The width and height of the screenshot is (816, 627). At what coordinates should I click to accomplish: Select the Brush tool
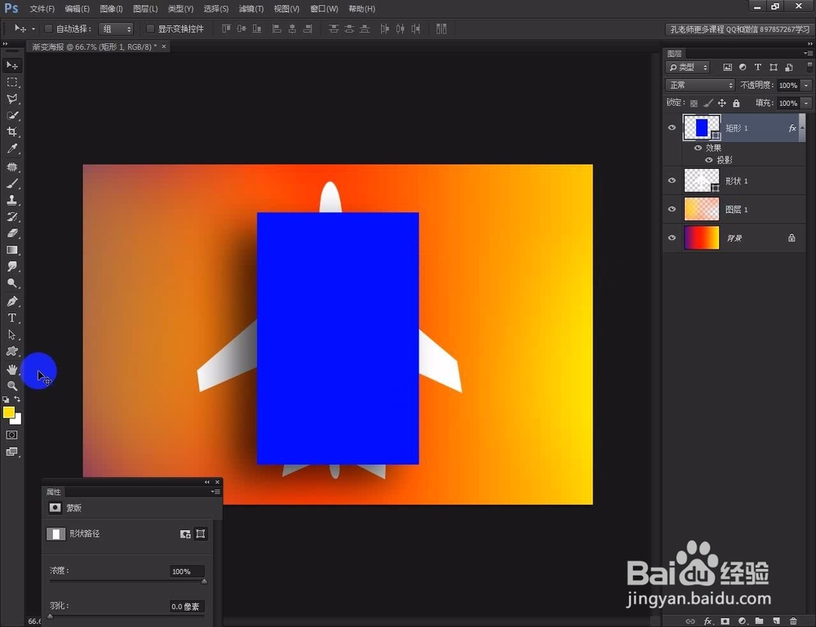(11, 183)
